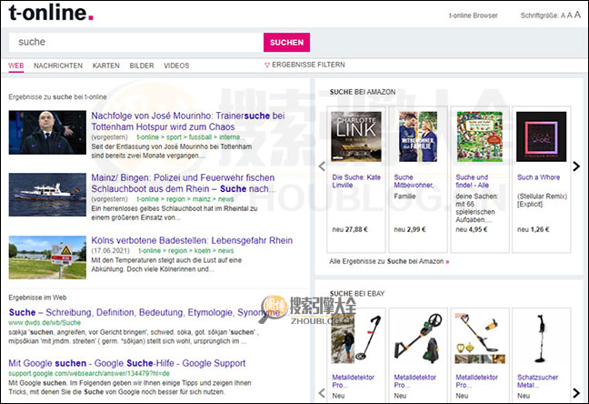Open the KARTEN tab

106,66
